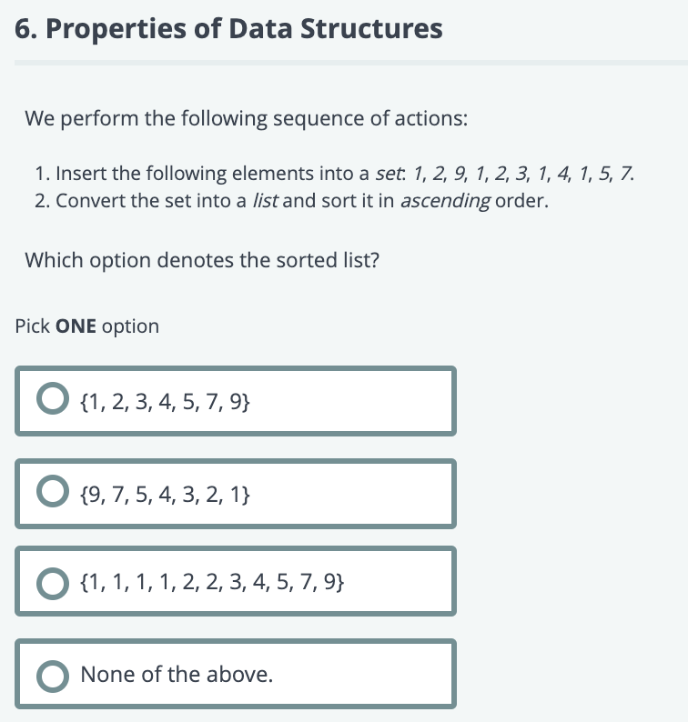
Task: Choose the radio button for the list with repeated 1s
Action: (x=53, y=581)
